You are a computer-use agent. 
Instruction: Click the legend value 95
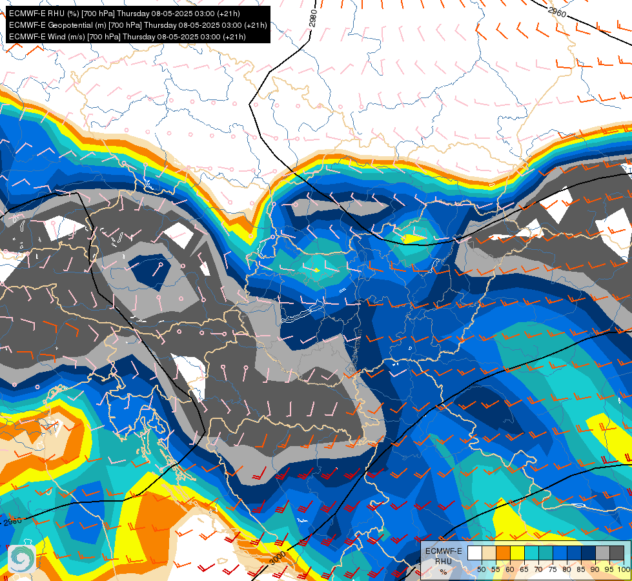pyautogui.click(x=609, y=569)
